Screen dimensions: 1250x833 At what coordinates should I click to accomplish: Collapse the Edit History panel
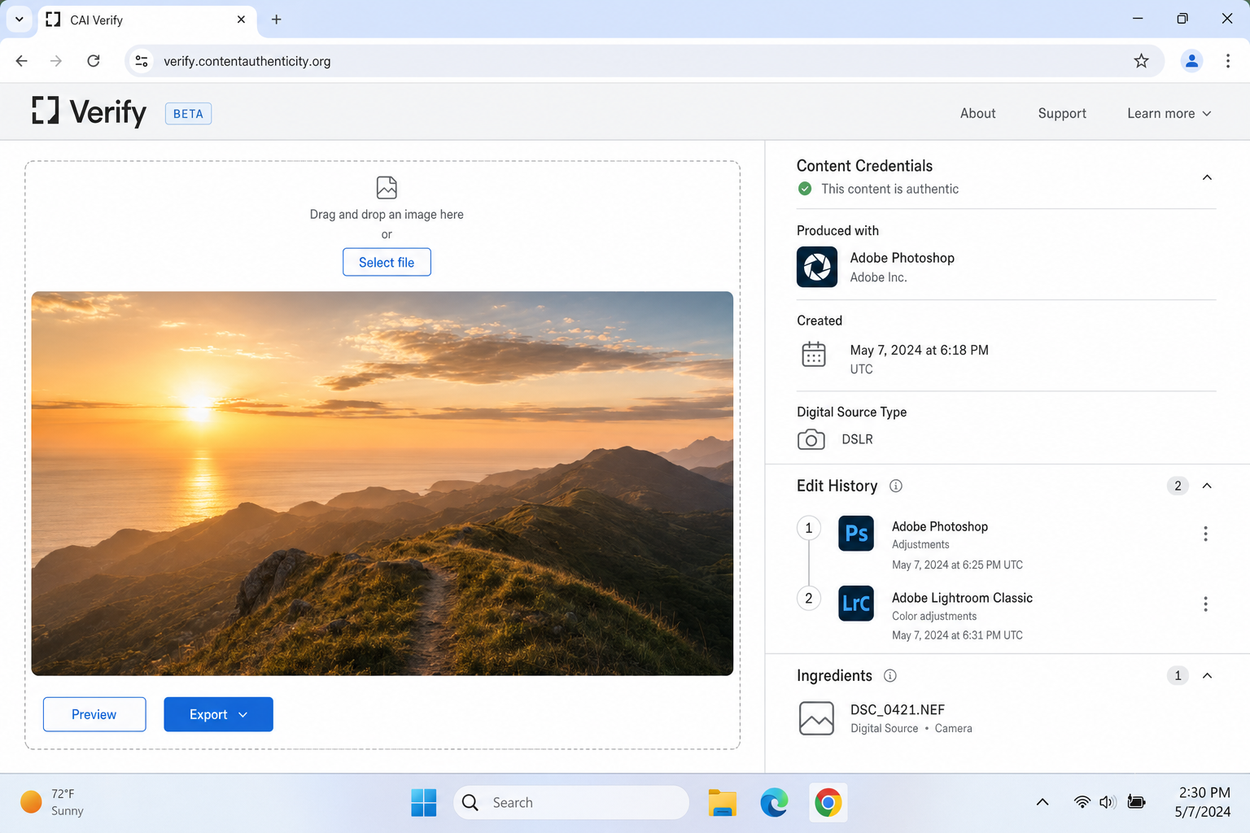click(1207, 486)
